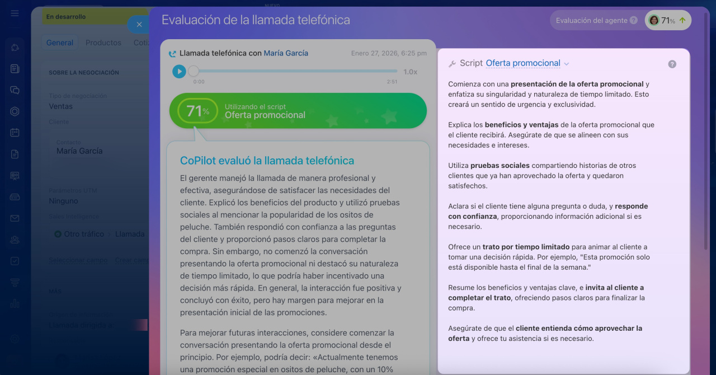Open the Oferta promocional script dropdown
This screenshot has width=716, height=375.
click(x=523, y=63)
